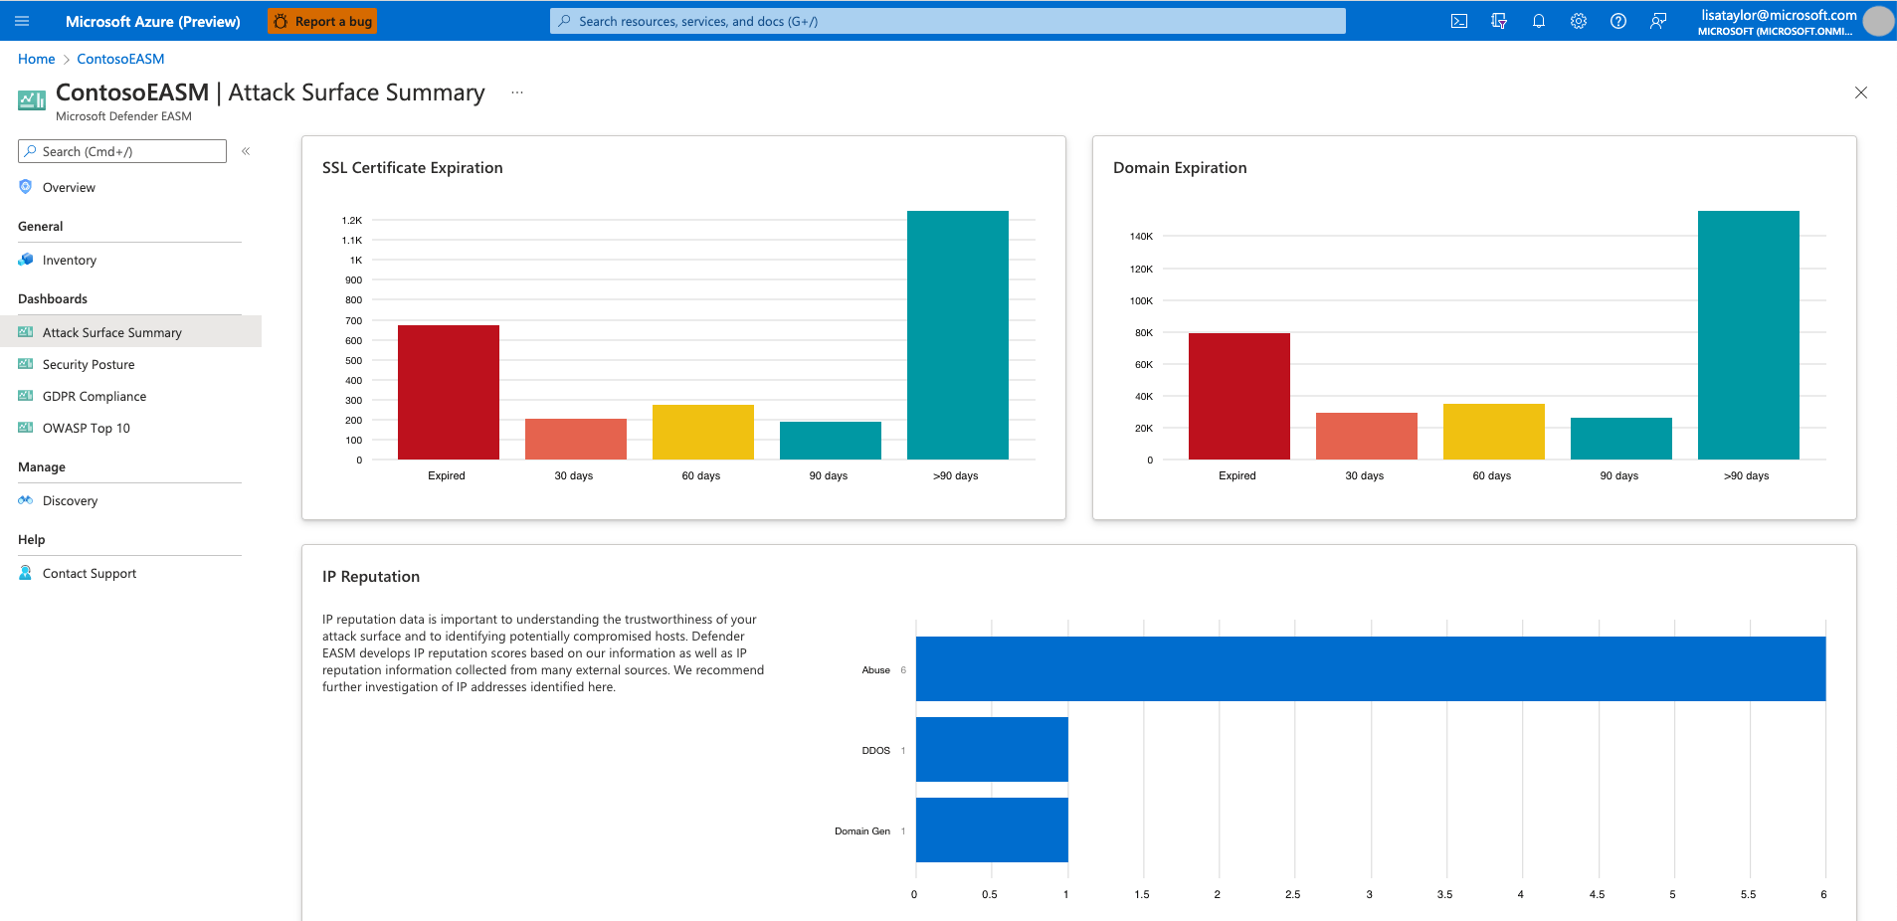Click the Microsoft Azure (Preview) title
This screenshot has height=921, width=1897.
click(x=153, y=21)
